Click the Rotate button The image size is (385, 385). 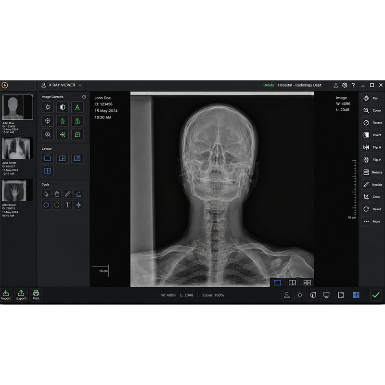[372, 123]
